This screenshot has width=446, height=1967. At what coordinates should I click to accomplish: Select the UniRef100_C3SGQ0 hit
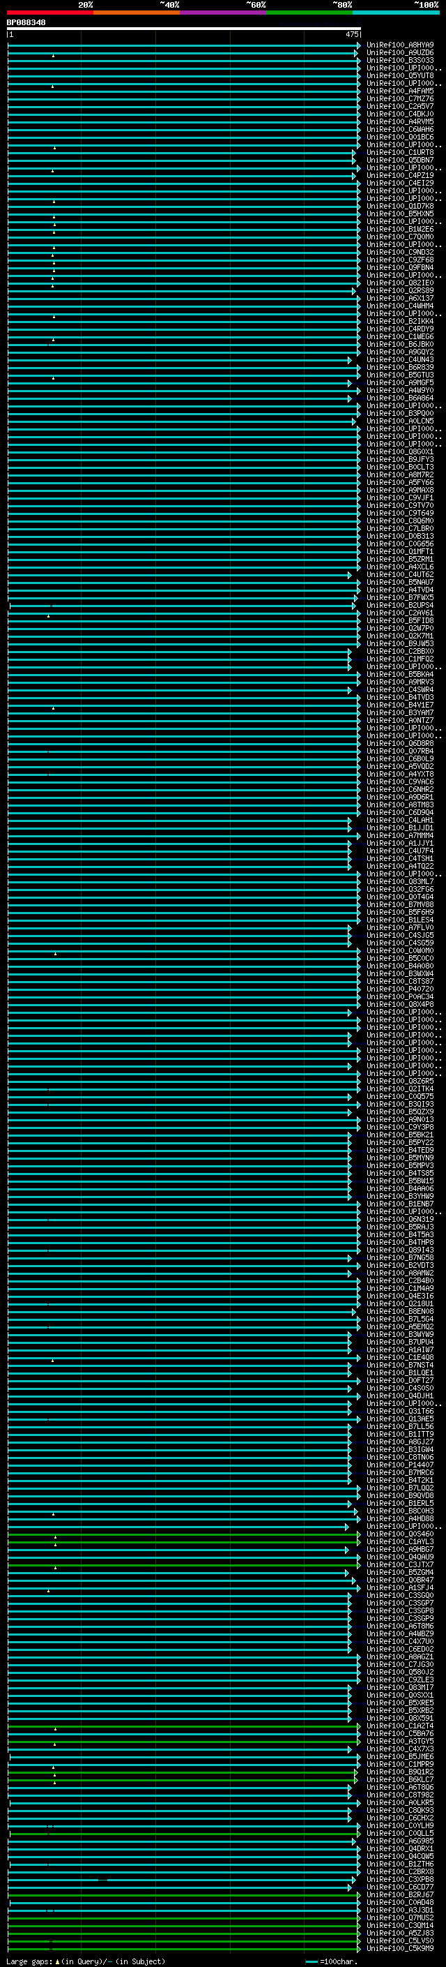pos(400,1595)
